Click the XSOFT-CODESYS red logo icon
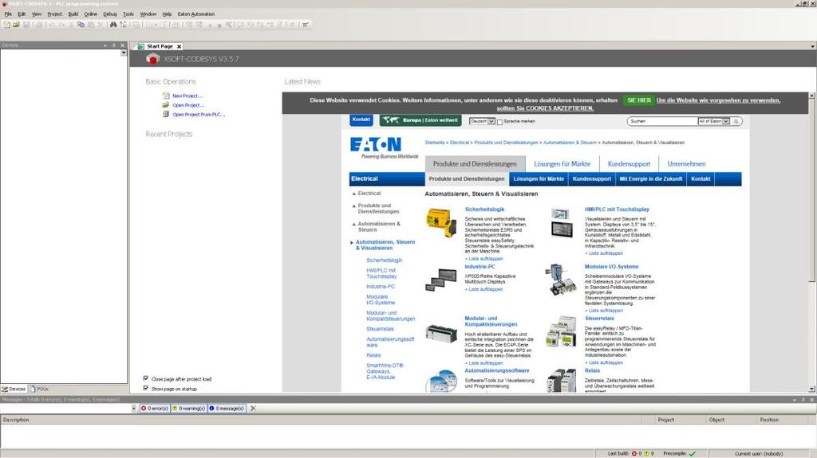Viewport: 817px width, 458px height. click(152, 59)
